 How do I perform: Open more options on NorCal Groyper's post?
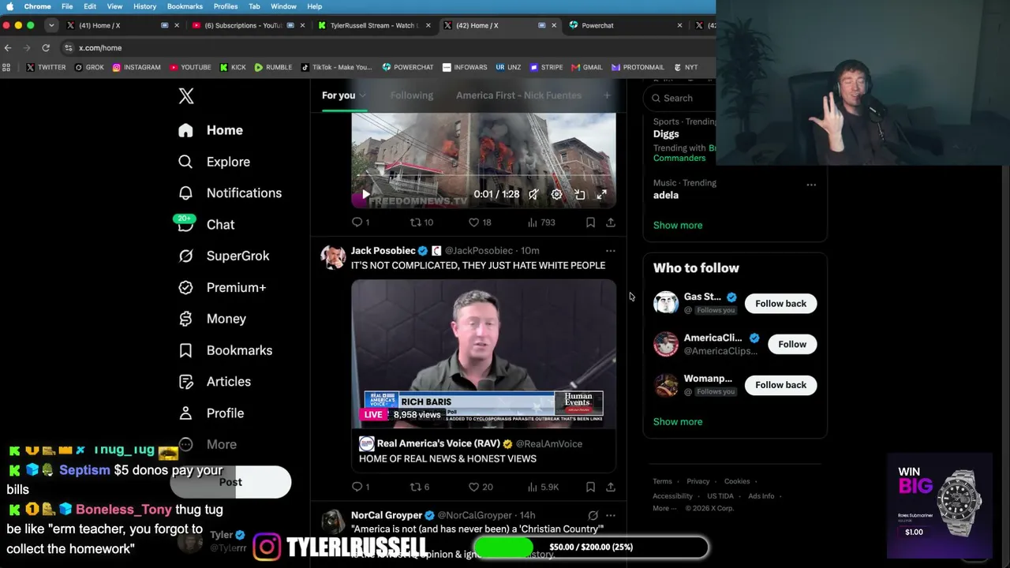point(610,515)
